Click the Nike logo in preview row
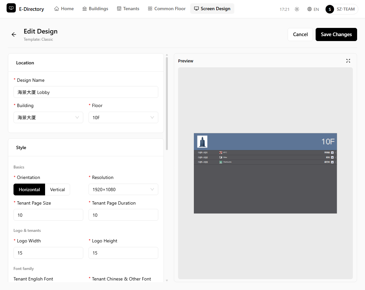365x290 pixels. 221,158
